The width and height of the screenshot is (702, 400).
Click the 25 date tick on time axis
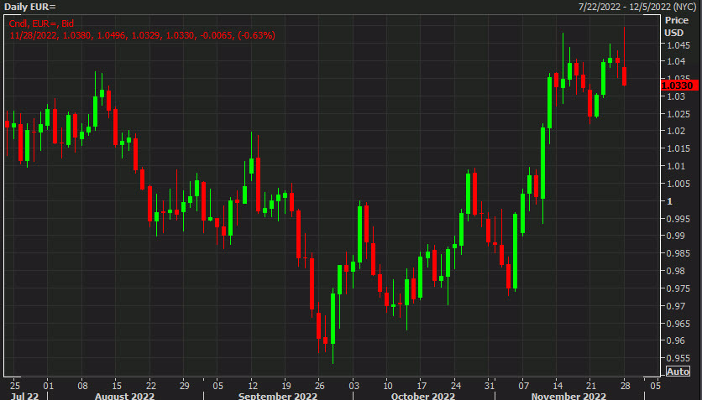pos(15,385)
